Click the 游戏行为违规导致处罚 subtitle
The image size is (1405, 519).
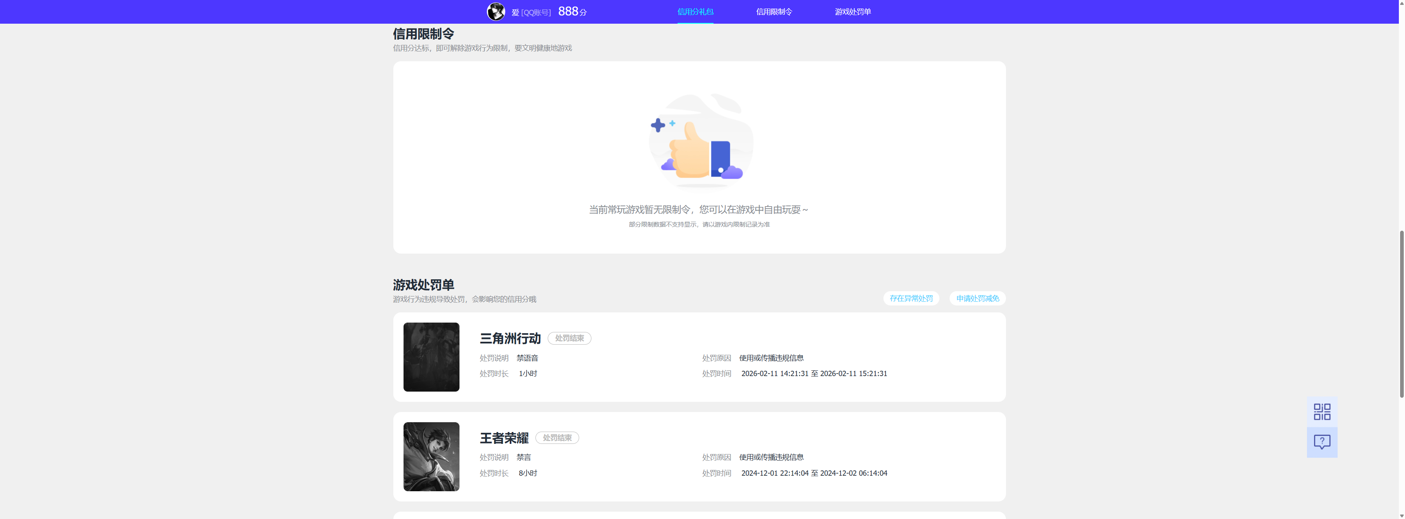point(464,299)
